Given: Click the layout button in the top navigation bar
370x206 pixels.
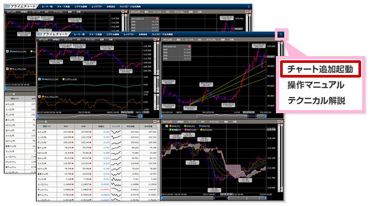Looking at the screenshot, I should click(129, 35).
